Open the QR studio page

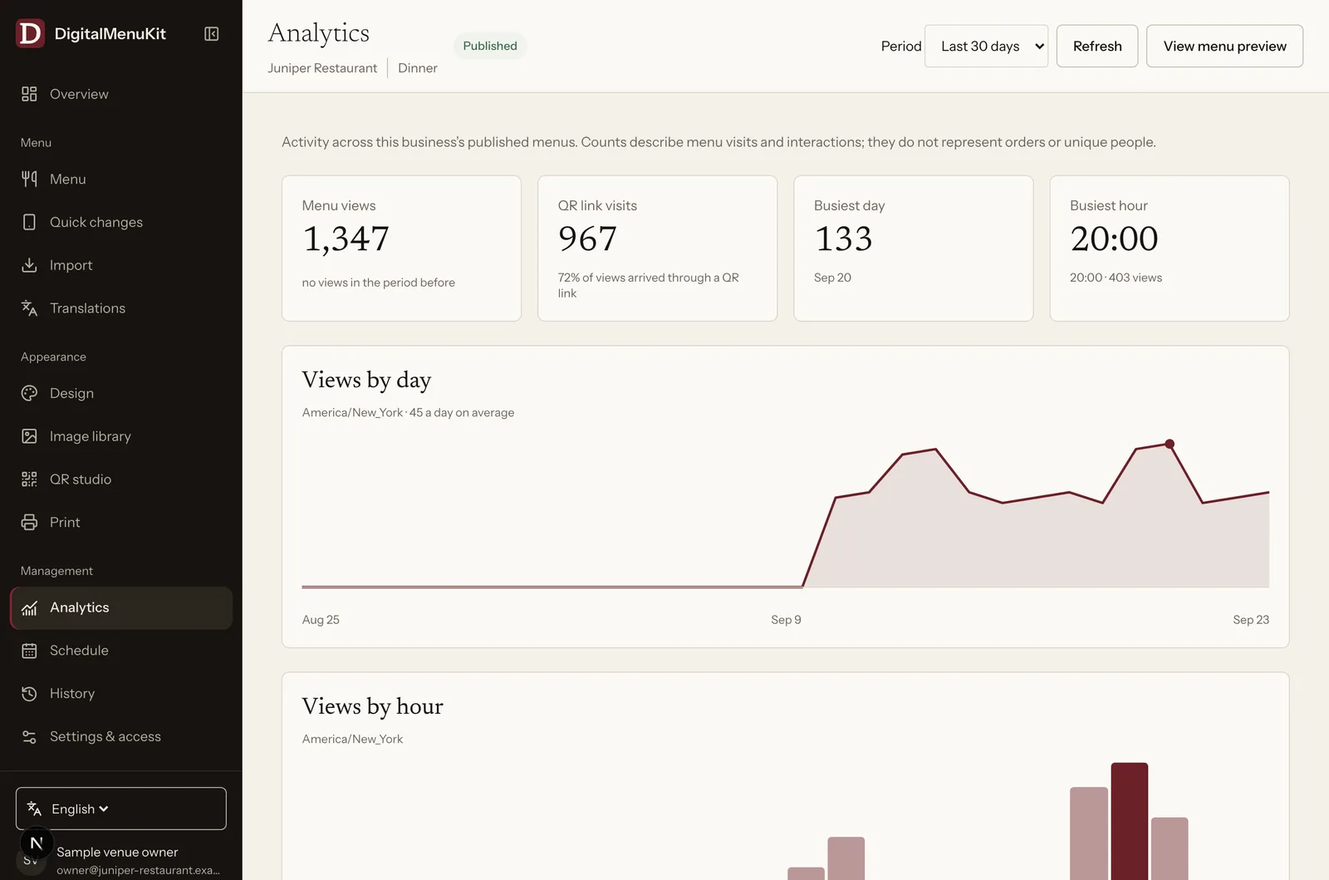121,479
